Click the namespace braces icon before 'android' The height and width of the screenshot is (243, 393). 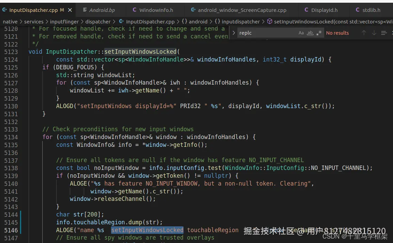(x=185, y=21)
